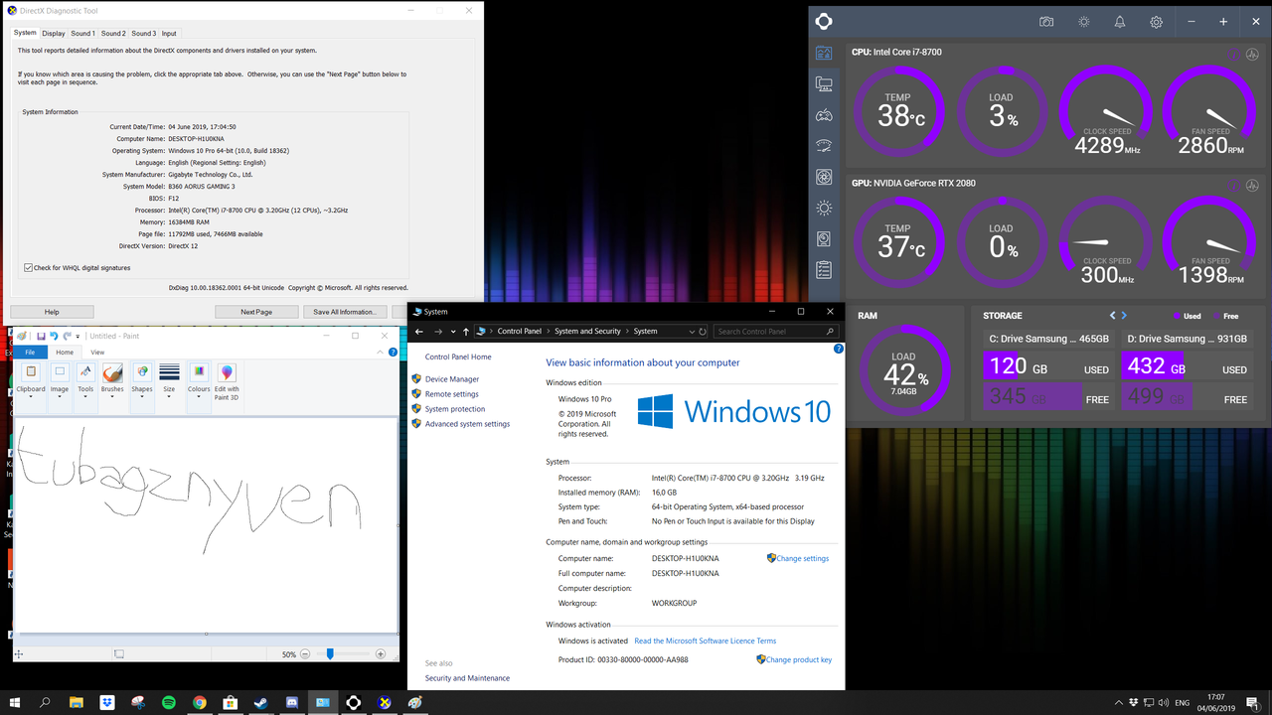Click the Next Page button
1272x715 pixels.
click(256, 312)
